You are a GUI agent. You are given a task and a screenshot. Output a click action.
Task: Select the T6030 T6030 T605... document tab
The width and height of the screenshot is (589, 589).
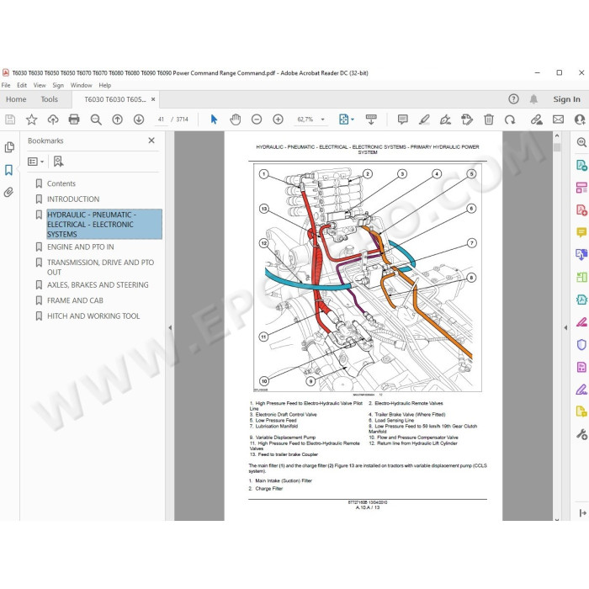click(114, 99)
